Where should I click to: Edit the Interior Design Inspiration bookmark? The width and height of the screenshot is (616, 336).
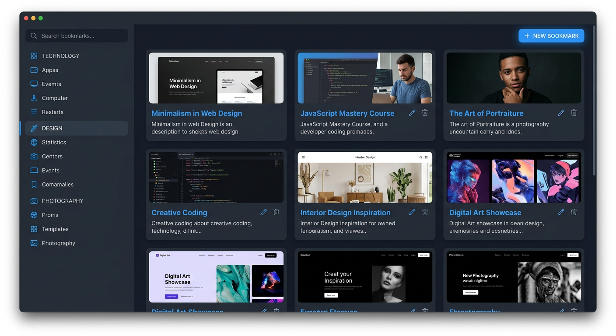pos(412,212)
